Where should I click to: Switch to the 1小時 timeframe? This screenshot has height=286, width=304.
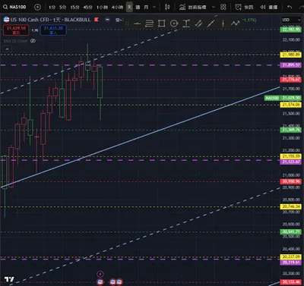pyautogui.click(x=102, y=8)
